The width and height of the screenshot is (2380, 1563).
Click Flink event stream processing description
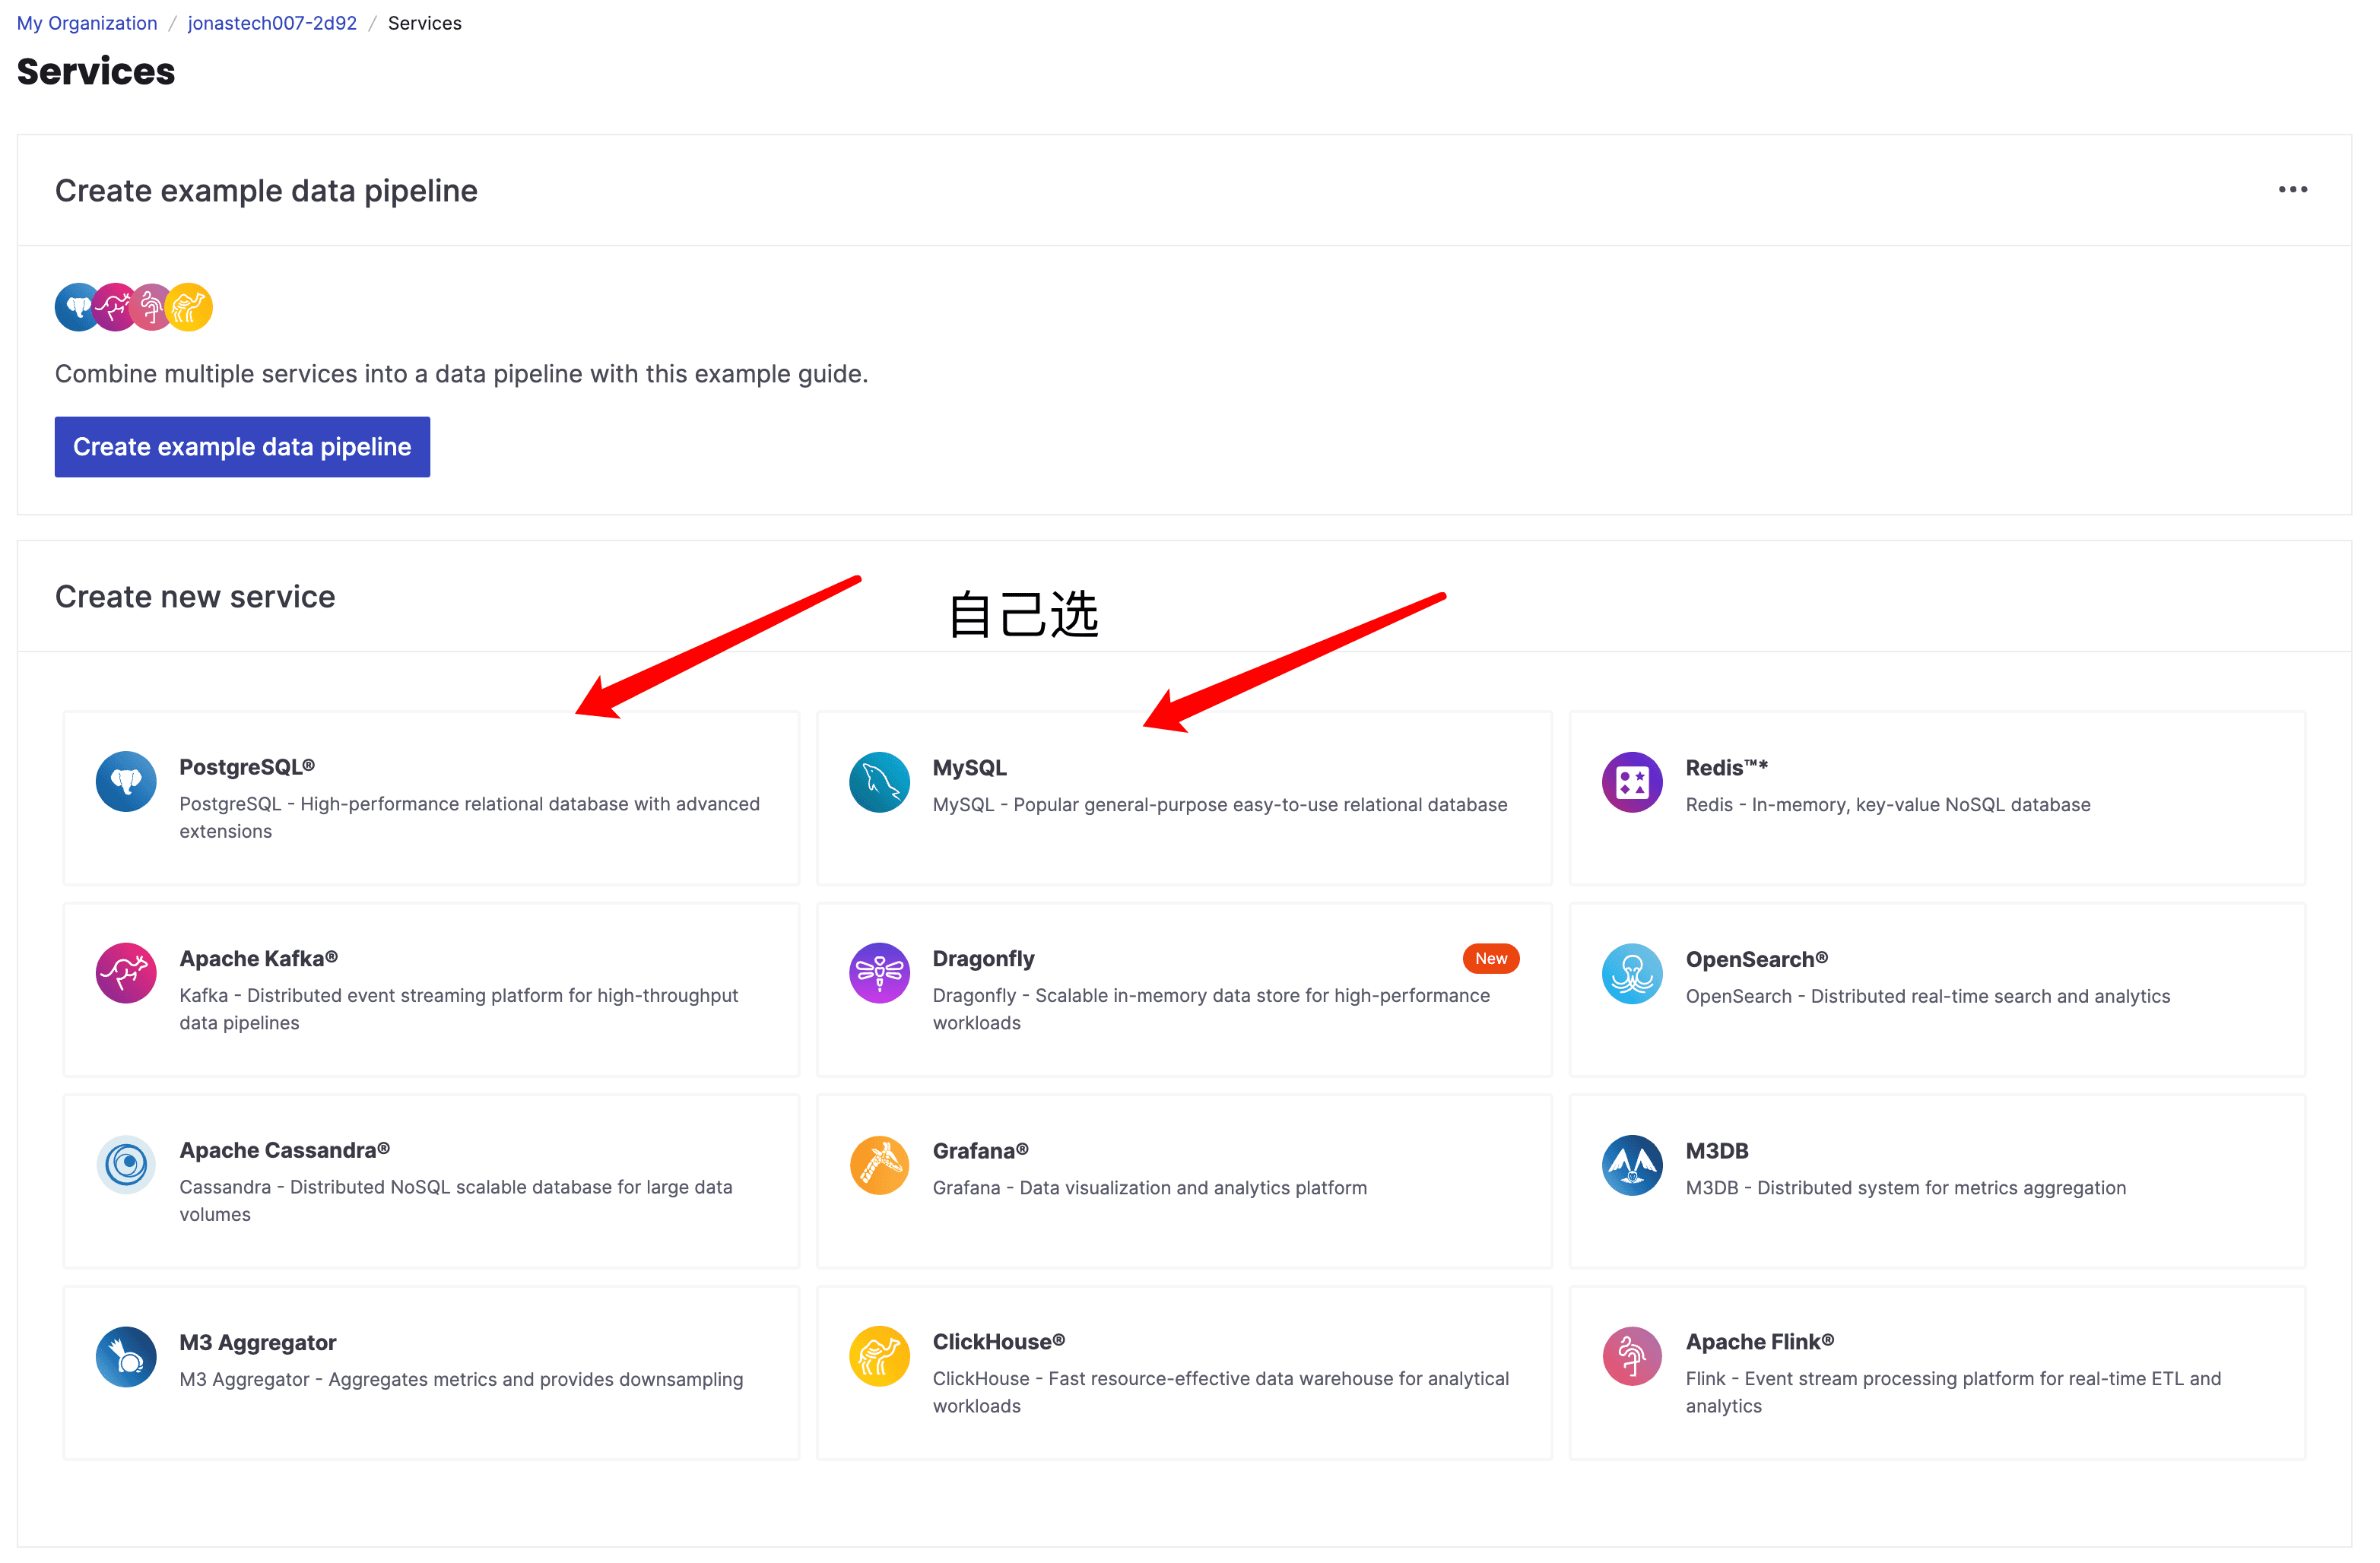[1953, 1392]
